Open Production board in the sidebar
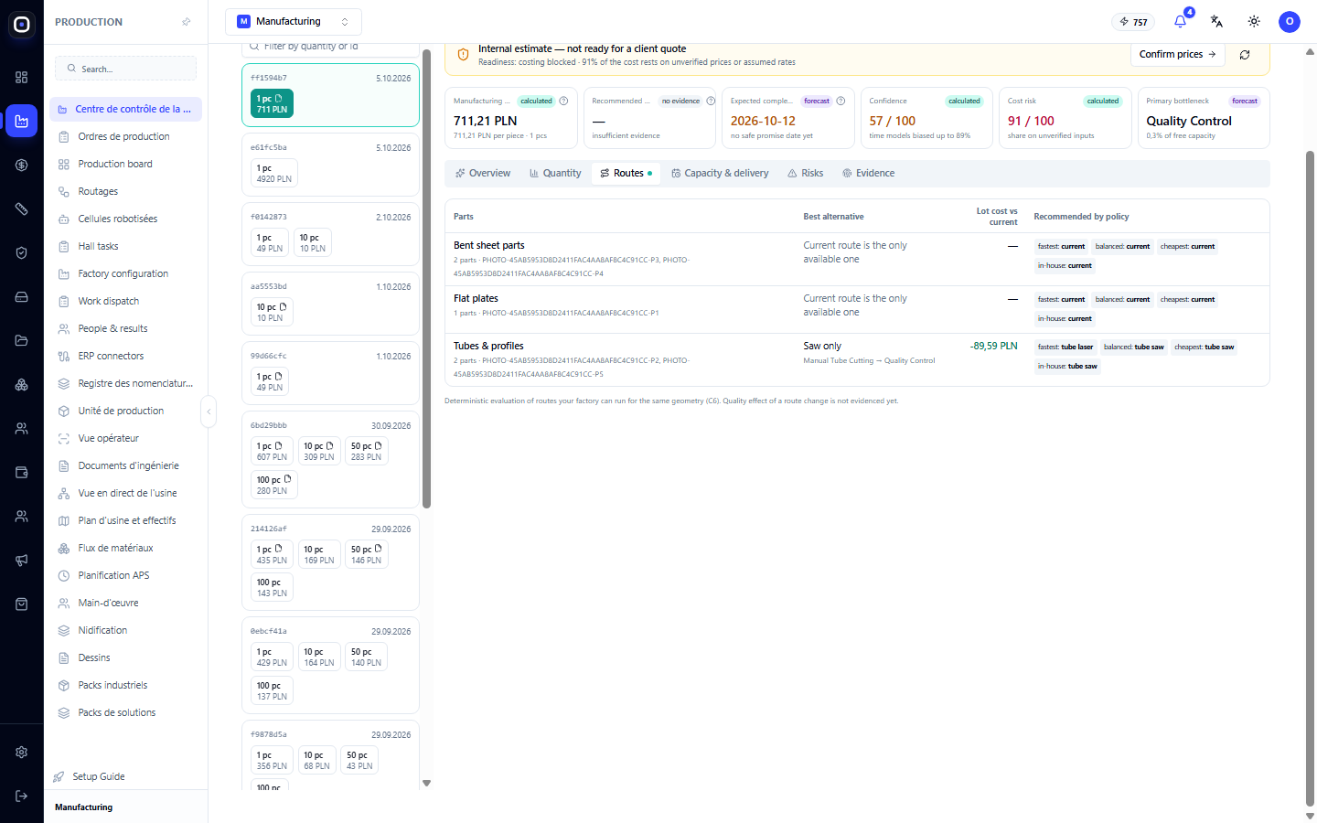The width and height of the screenshot is (1317, 823). tap(125, 164)
